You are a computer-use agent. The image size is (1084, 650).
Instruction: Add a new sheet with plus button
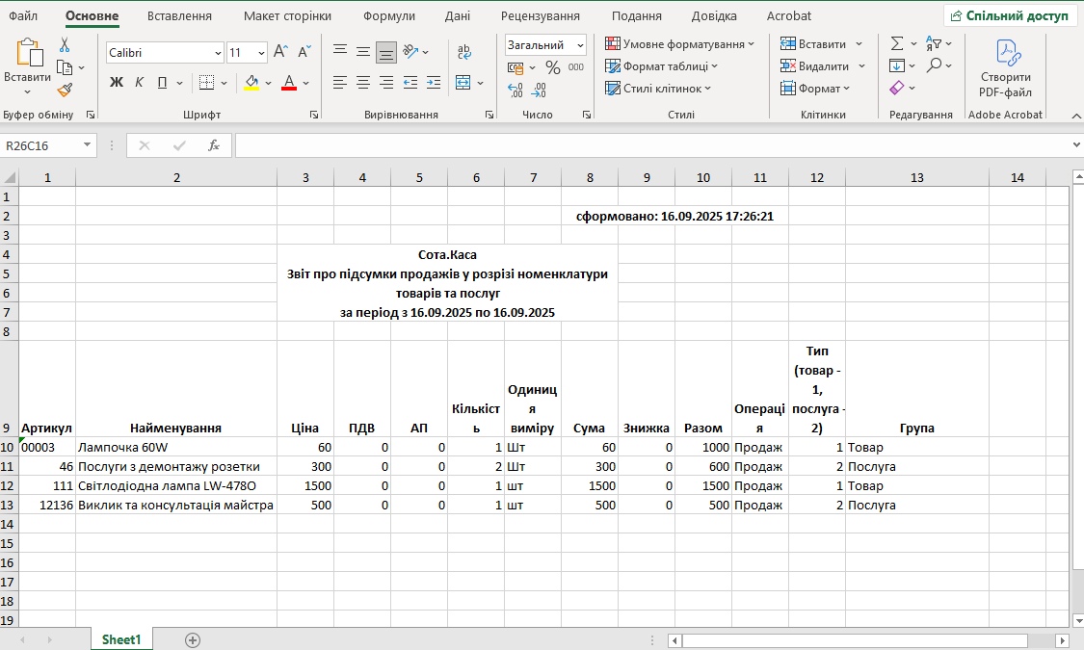coord(193,639)
